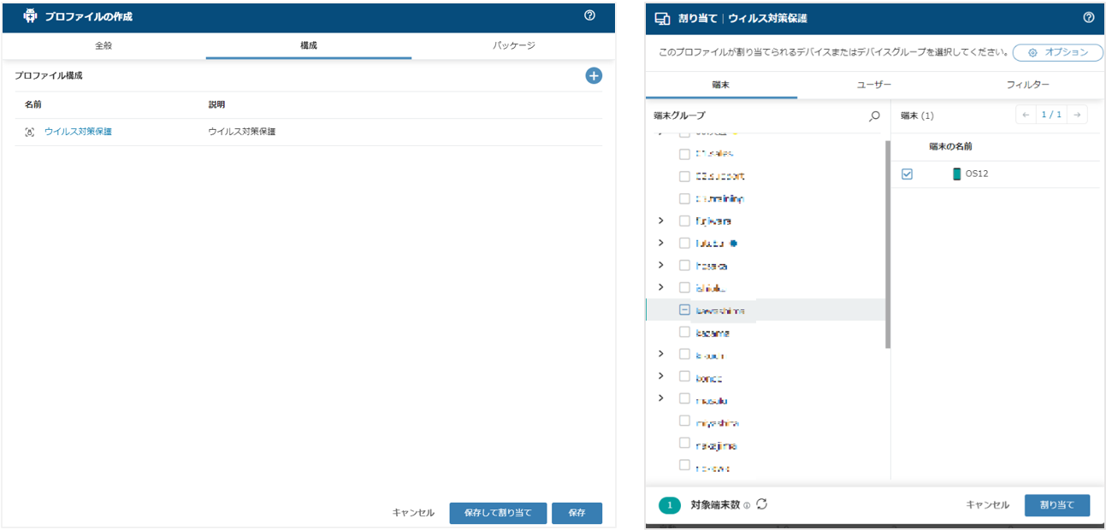
Task: Select the kondo group label
Action: (708, 377)
